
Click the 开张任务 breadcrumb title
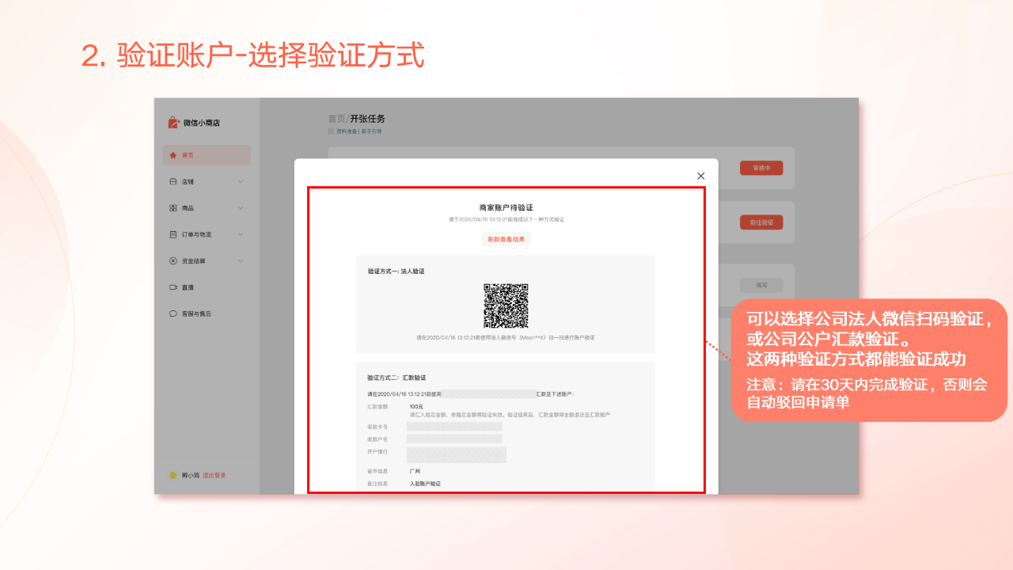[367, 119]
